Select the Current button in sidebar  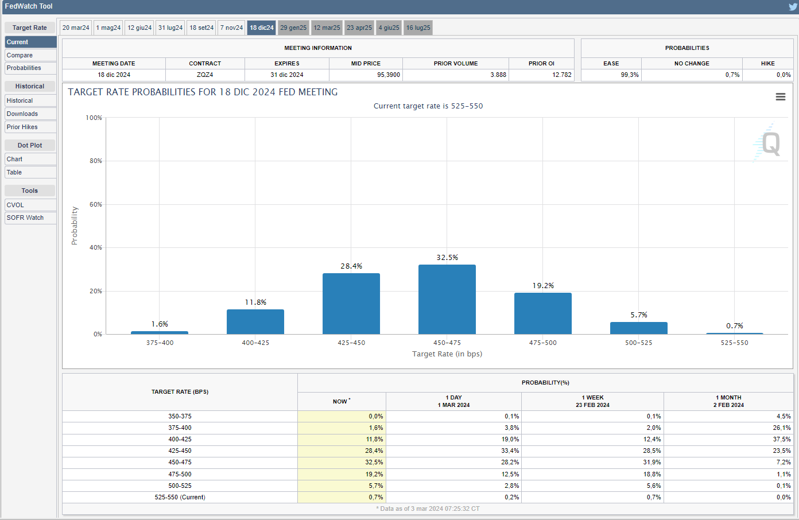(x=30, y=42)
